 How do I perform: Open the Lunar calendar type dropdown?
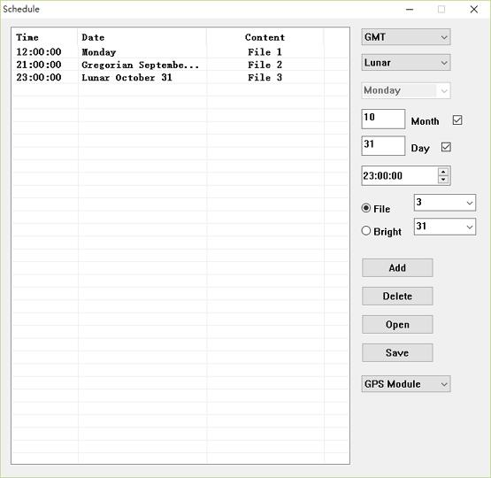tap(406, 62)
